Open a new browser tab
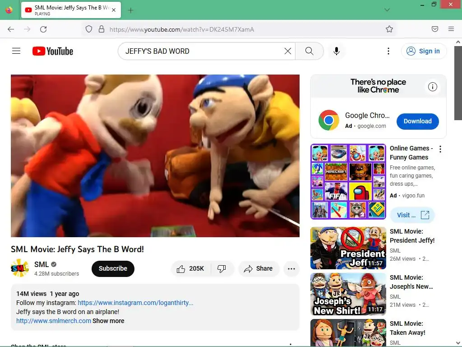Screen dimensions: 462x347 click(x=130, y=10)
